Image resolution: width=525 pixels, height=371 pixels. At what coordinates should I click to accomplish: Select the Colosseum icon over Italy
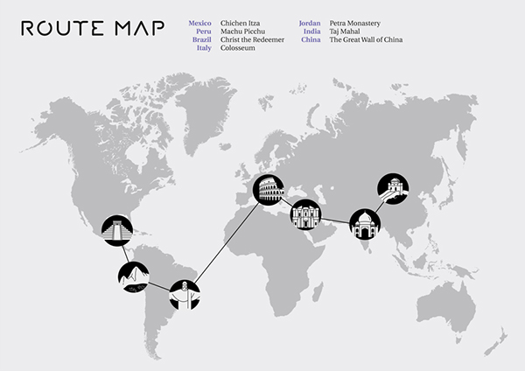(269, 189)
